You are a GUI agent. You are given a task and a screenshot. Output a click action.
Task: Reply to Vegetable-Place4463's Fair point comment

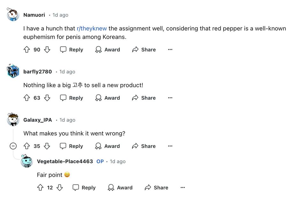click(84, 188)
